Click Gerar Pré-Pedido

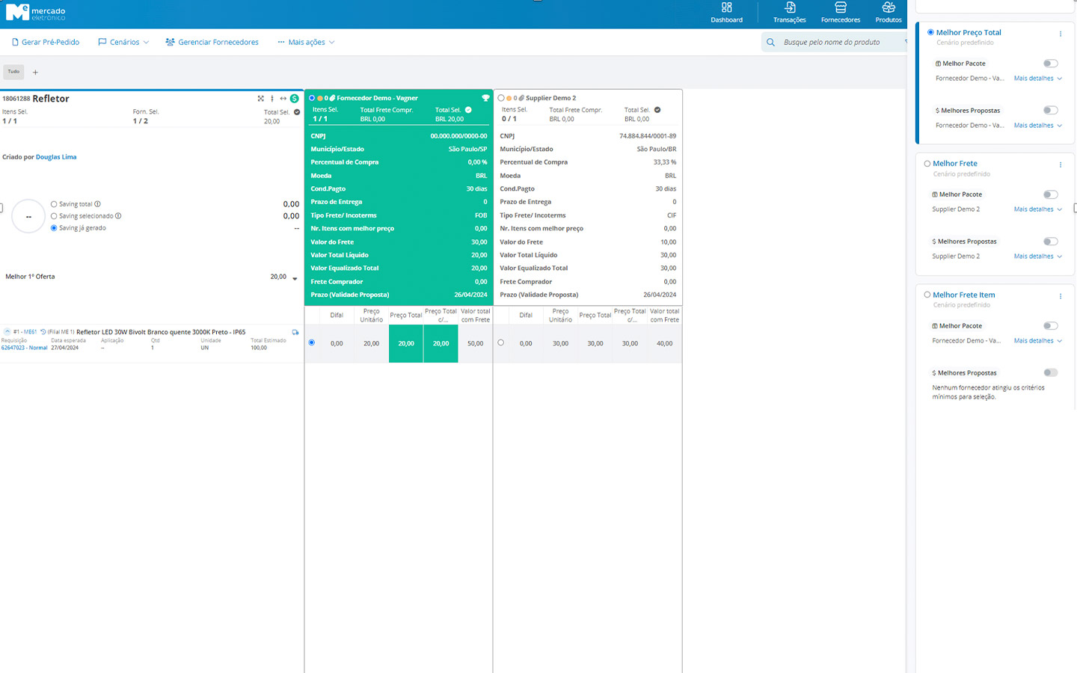pos(46,43)
